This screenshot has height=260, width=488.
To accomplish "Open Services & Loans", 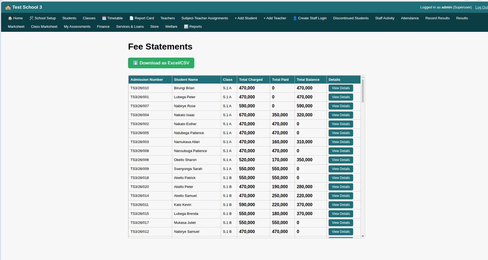I will pyautogui.click(x=130, y=27).
